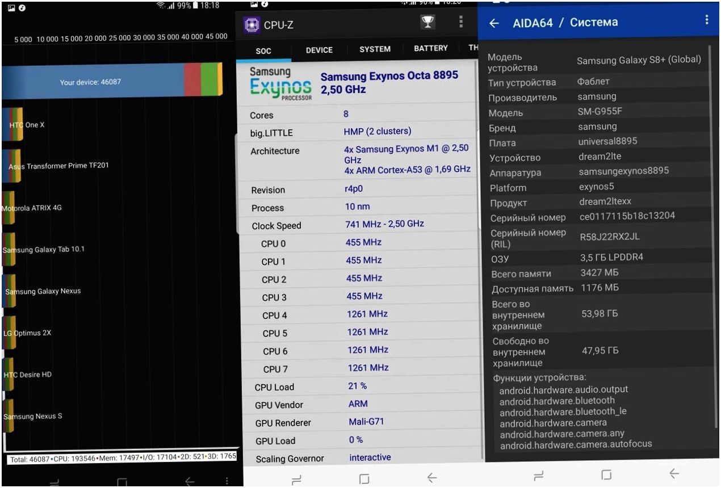Switch to the BATTERY tab
721x488 pixels.
431,48
